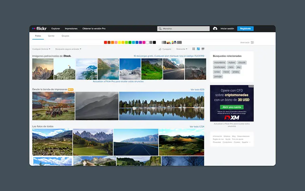Image resolution: width=305 pixels, height=191 pixels.
Task: Open the Cualquier licencia dropdown
Action: coord(41,49)
